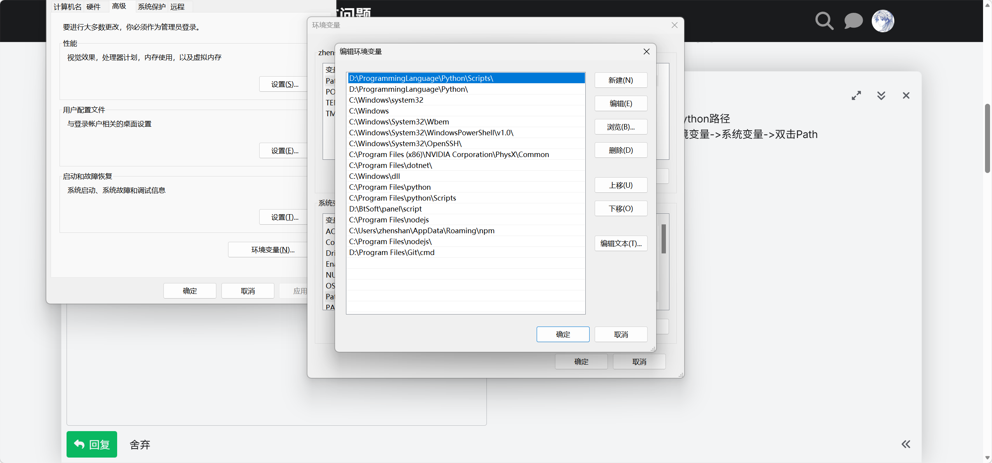
Task: Click the green 回复 reply button
Action: pyautogui.click(x=92, y=444)
